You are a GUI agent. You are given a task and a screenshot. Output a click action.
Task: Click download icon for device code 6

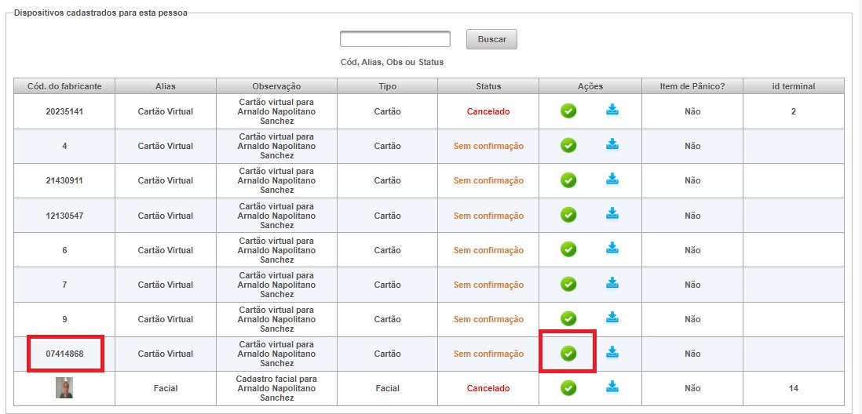612,249
